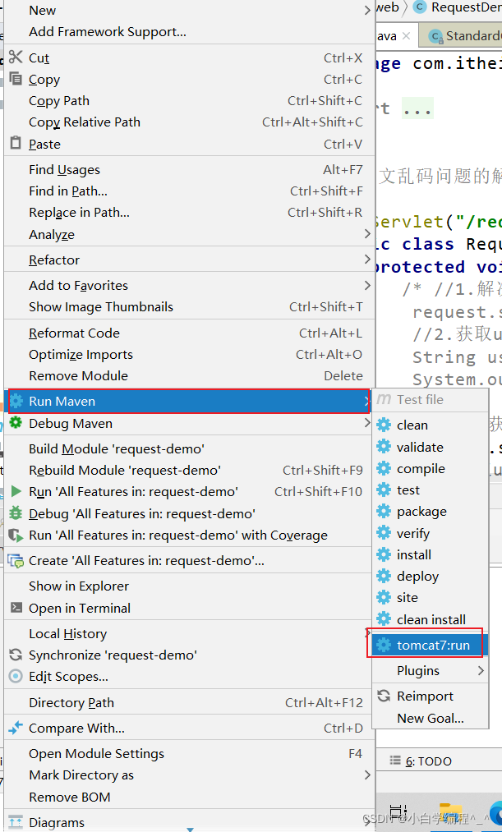Click the Debug Maven green gear icon

point(16,423)
